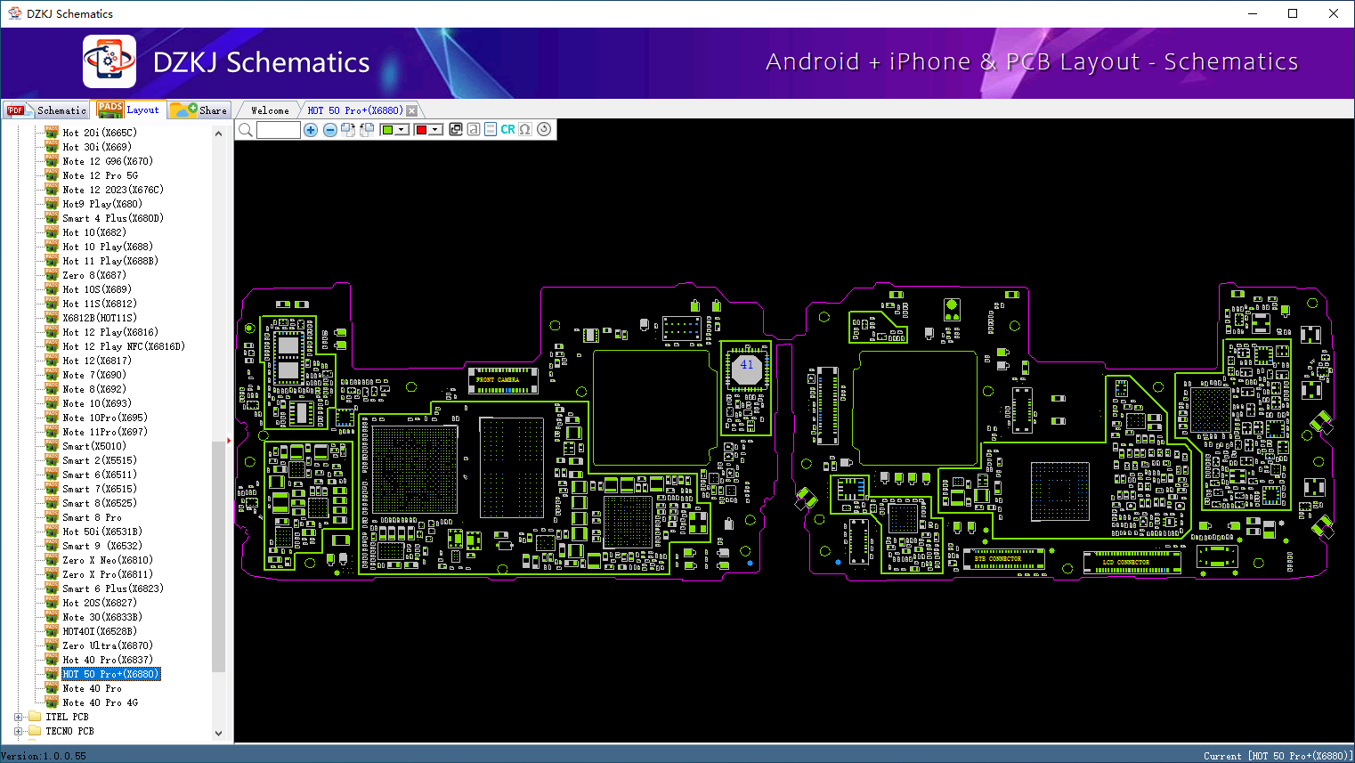Viewport: 1355px width, 763px height.
Task: Go to the Welcome document tab
Action: point(270,110)
